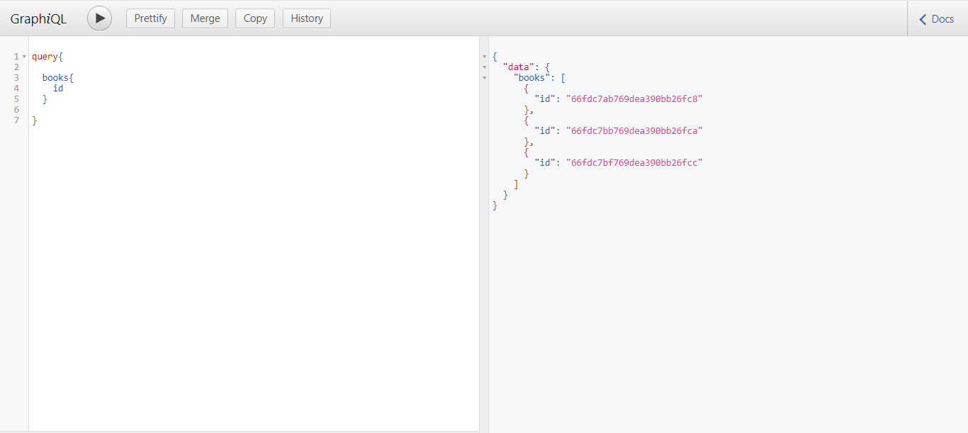Collapse the top-level result object
Image resolution: width=968 pixels, height=433 pixels.
484,57
